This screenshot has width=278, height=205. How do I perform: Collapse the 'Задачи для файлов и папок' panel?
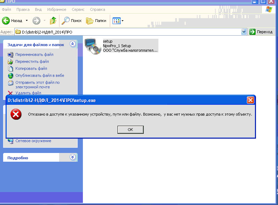(72, 44)
